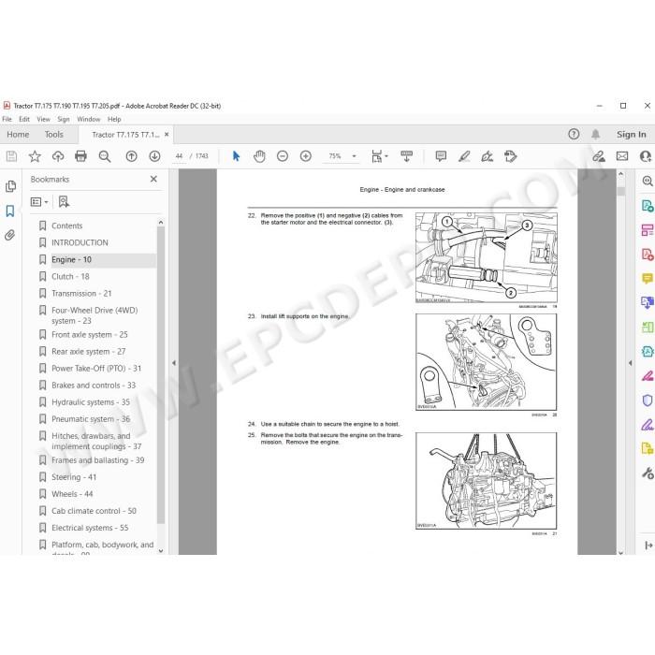Open notifications bell
This screenshot has width=655, height=655.
pos(596,134)
